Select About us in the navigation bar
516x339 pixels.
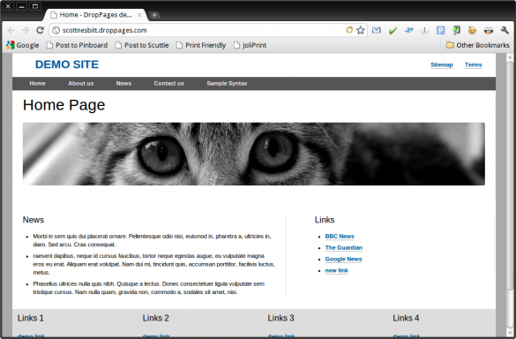[x=81, y=84]
